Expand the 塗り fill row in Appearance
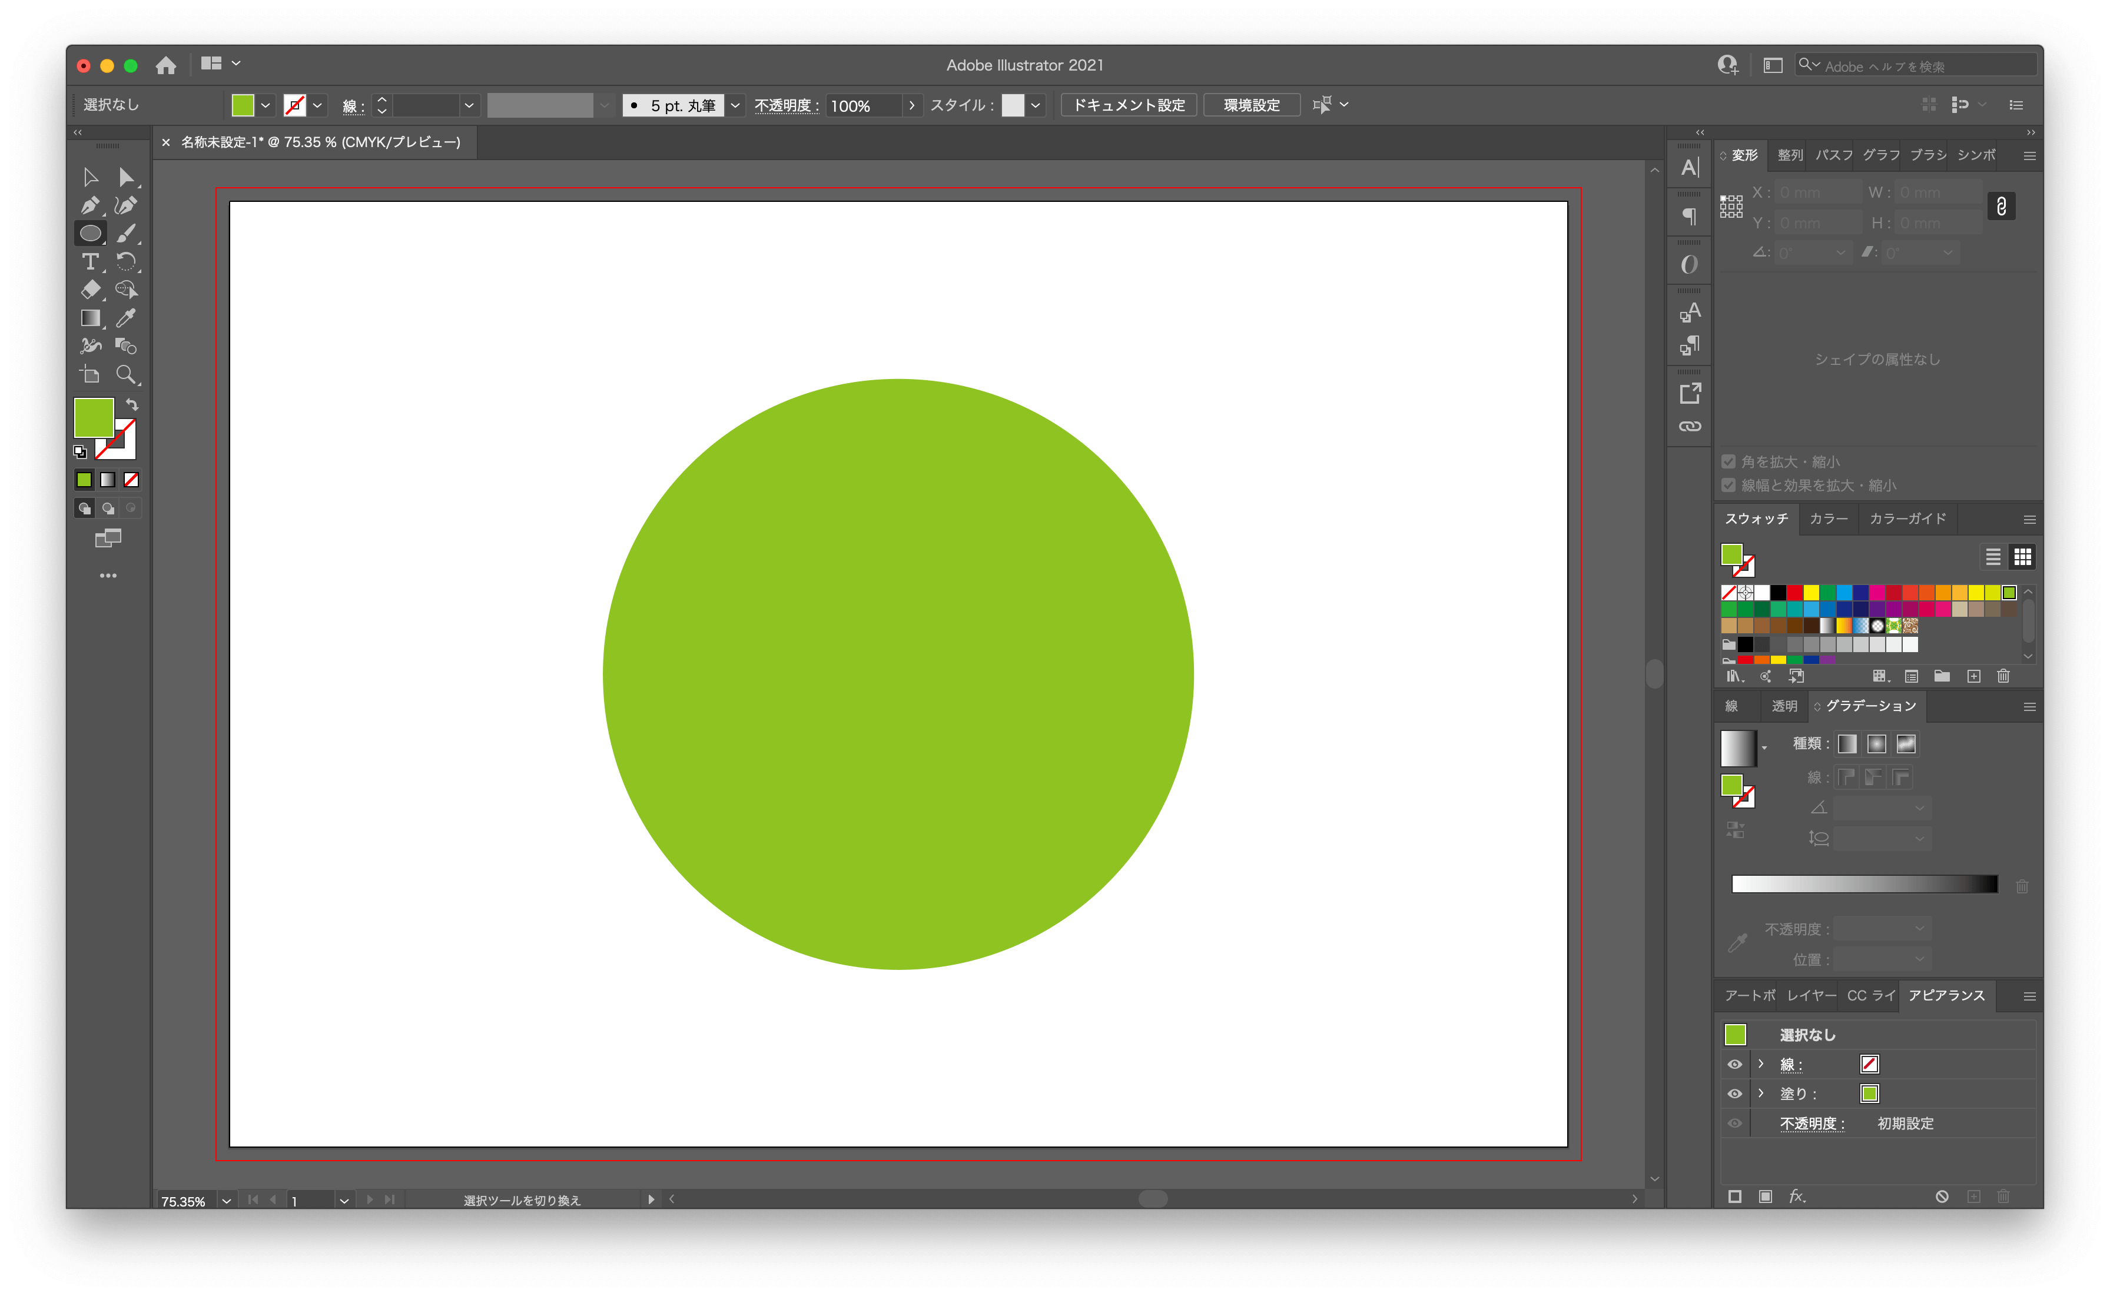 point(1760,1094)
